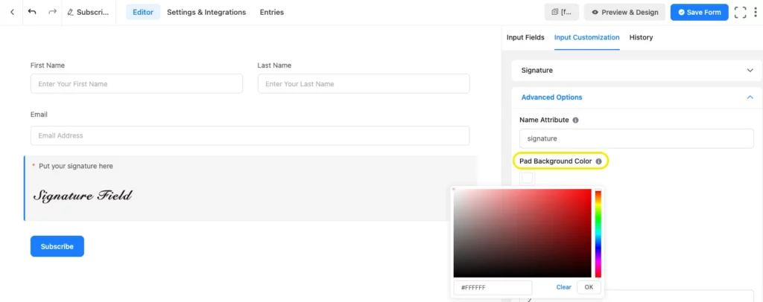Viewport: 763px width, 302px height.
Task: Save the form
Action: (x=699, y=12)
